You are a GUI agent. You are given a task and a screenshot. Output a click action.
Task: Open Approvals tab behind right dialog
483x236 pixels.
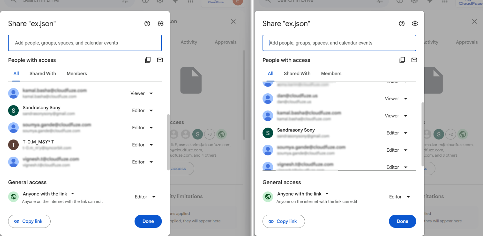[467, 42]
